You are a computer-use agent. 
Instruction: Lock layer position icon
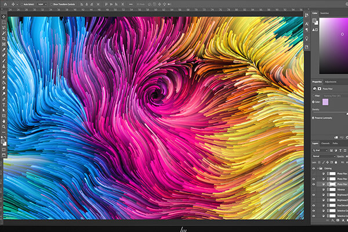[327, 162]
